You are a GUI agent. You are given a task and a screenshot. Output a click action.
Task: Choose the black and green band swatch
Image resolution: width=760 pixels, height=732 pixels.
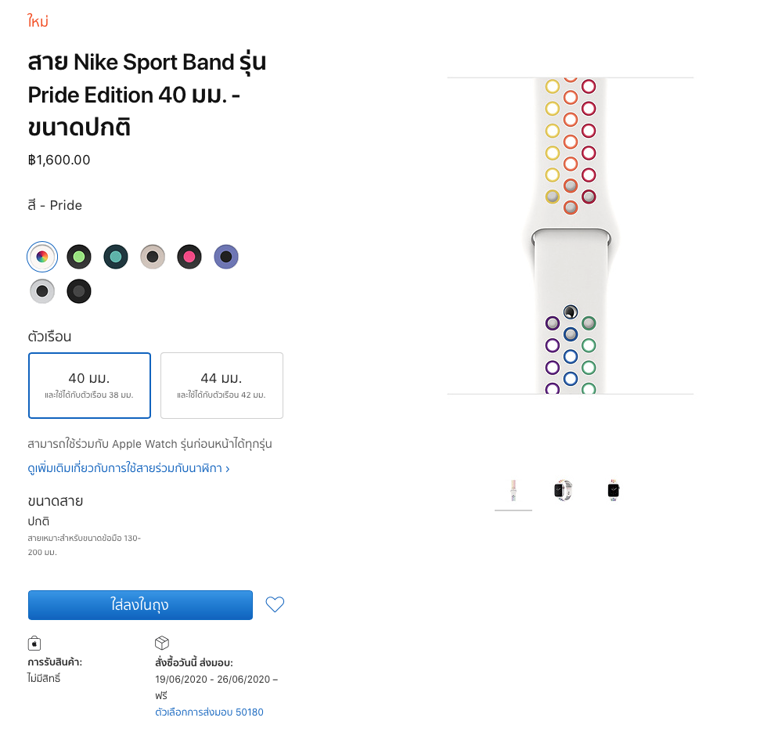(79, 256)
